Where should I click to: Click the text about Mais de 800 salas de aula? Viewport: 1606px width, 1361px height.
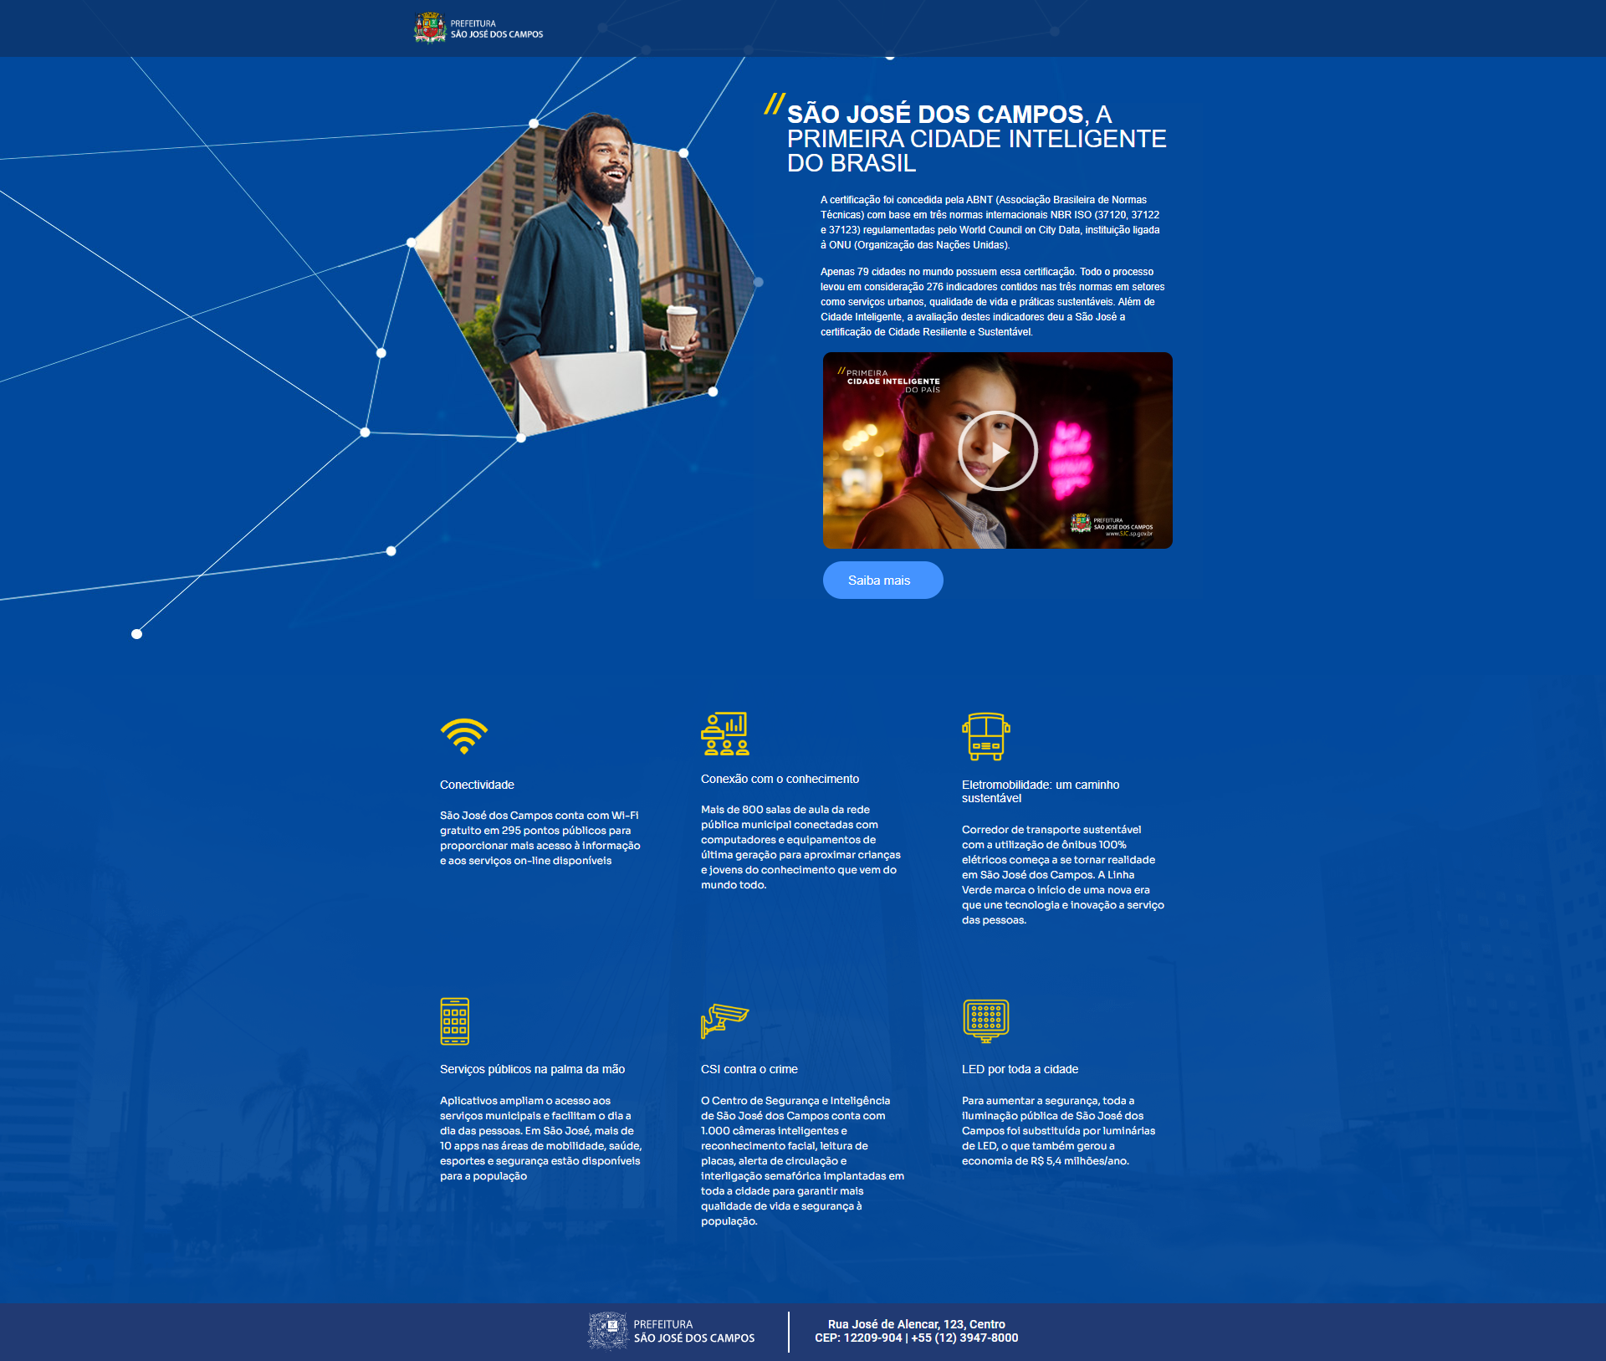tap(800, 847)
